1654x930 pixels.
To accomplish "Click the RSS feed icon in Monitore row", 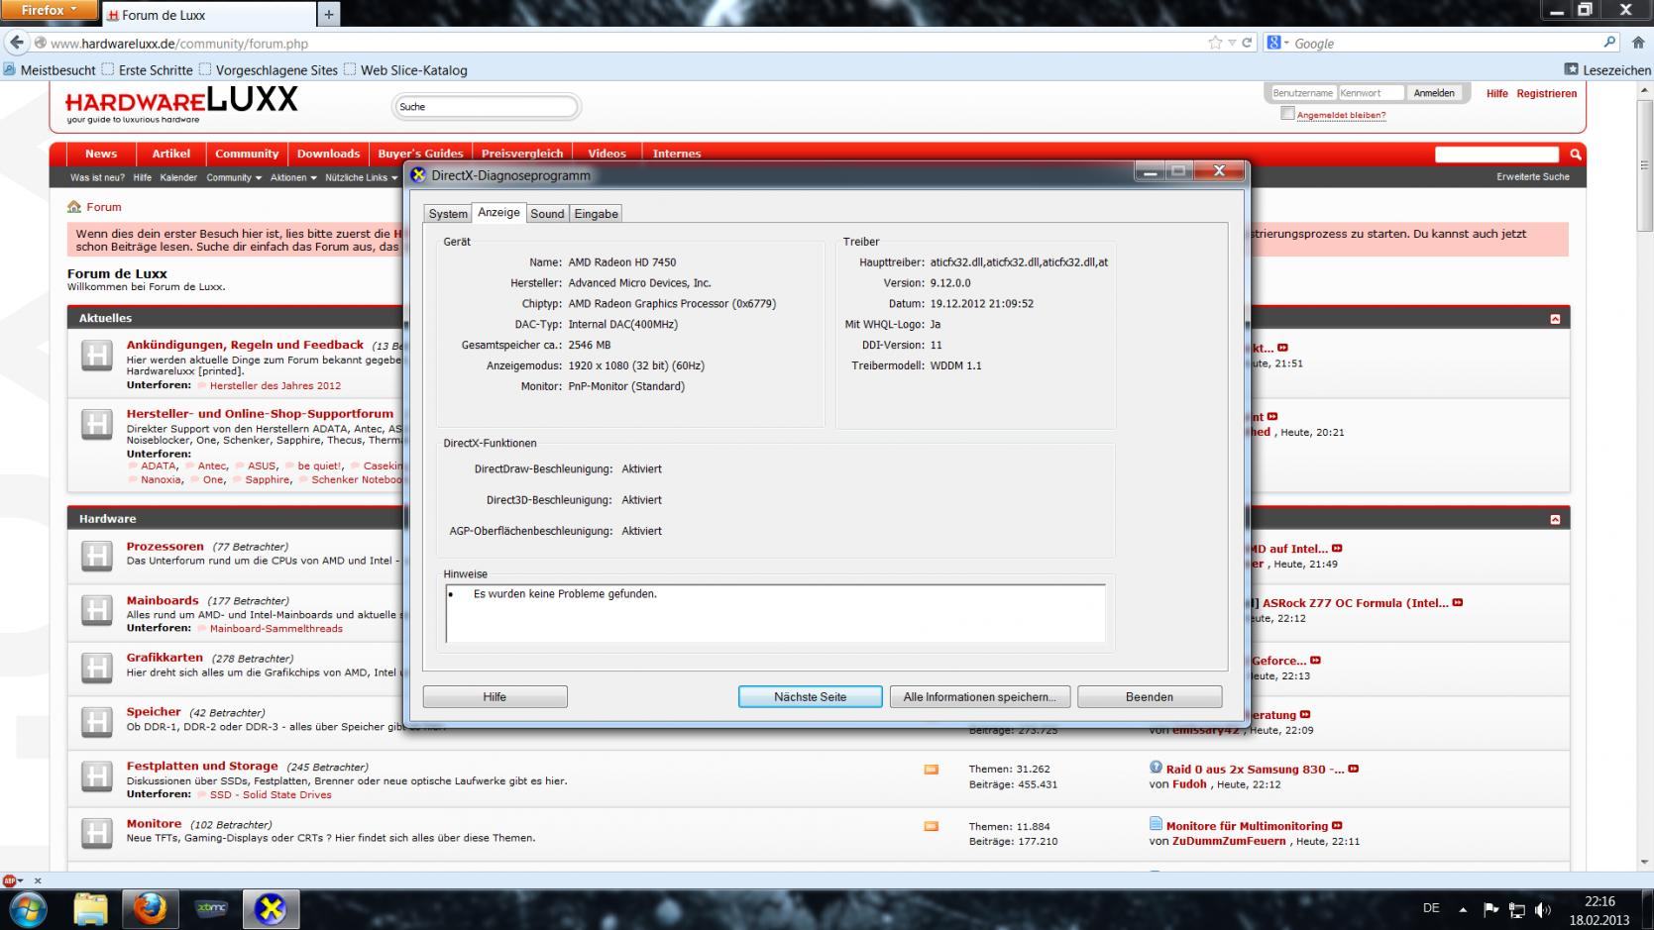I will tap(931, 826).
